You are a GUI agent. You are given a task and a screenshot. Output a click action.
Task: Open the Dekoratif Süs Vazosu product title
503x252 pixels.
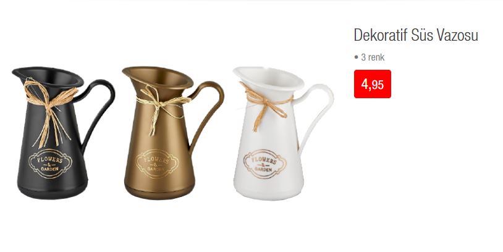(x=416, y=35)
